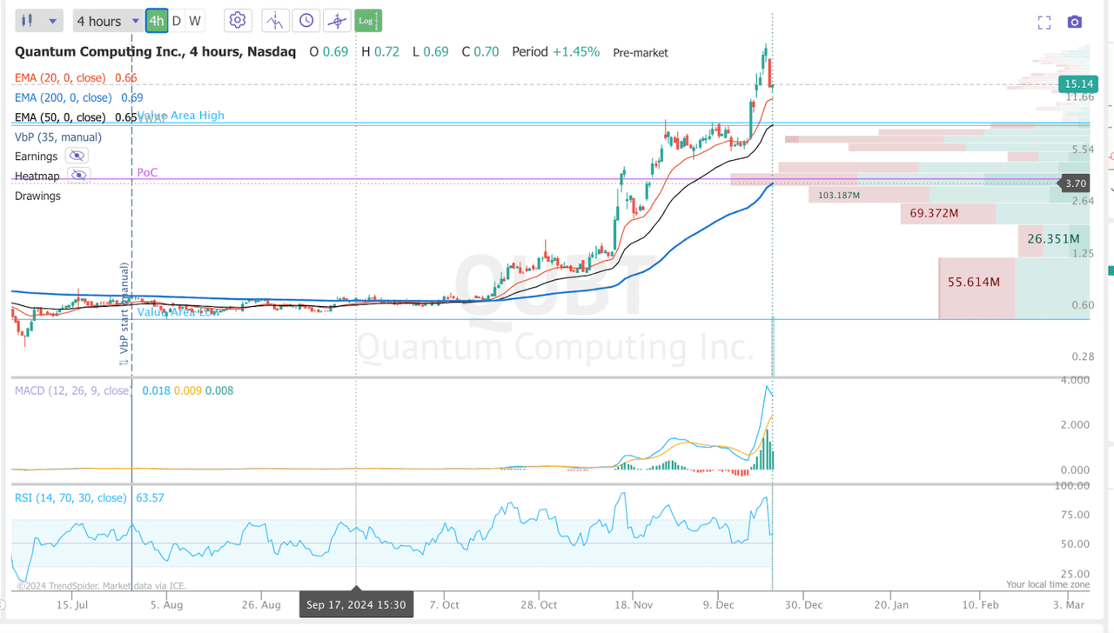Click the Pre-market status text
This screenshot has height=633, width=1114.
(641, 53)
